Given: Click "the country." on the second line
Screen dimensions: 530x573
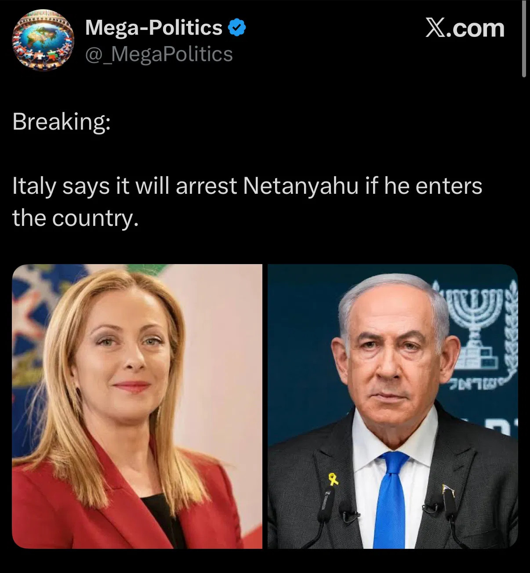Looking at the screenshot, I should tap(75, 218).
